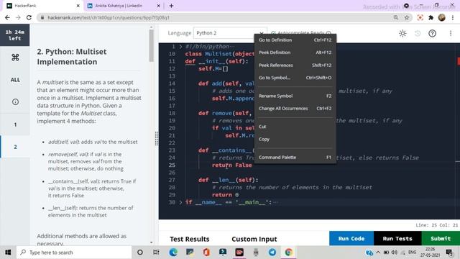Open the Office icon in taskbar
The width and height of the screenshot is (460, 259).
click(x=206, y=253)
